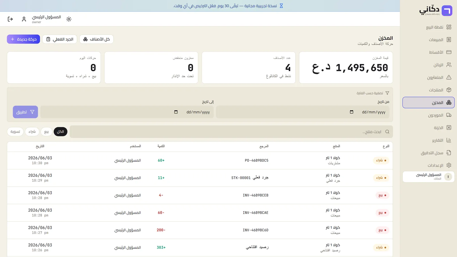This screenshot has width=457, height=257.
Task: Click quantity 303+ in the table
Action: [x=161, y=248]
